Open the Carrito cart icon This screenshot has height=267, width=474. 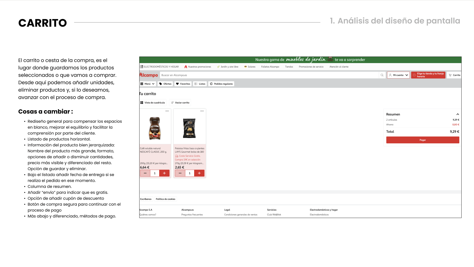[454, 75]
